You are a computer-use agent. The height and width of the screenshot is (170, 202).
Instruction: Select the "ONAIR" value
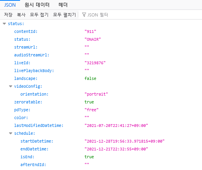click(x=93, y=39)
